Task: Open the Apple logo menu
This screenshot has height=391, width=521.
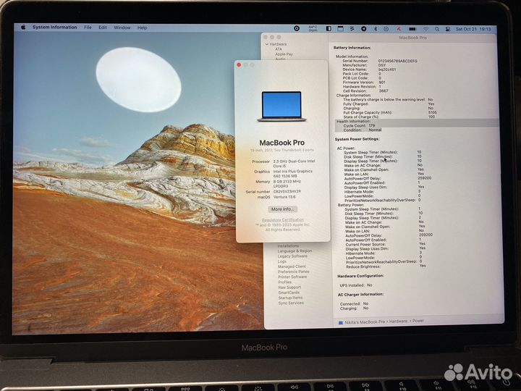Action: click(23, 28)
